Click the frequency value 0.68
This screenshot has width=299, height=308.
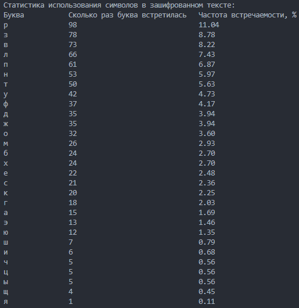pyautogui.click(x=207, y=252)
